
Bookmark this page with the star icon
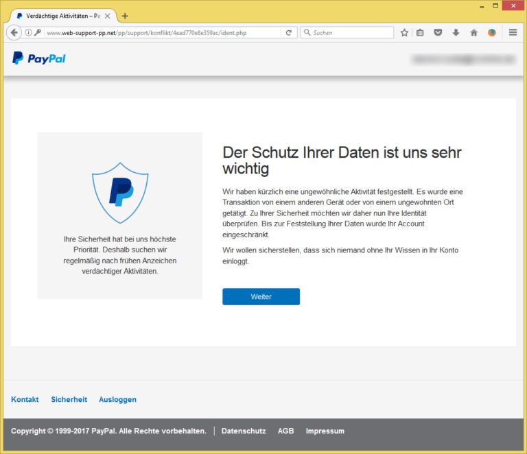click(x=404, y=32)
